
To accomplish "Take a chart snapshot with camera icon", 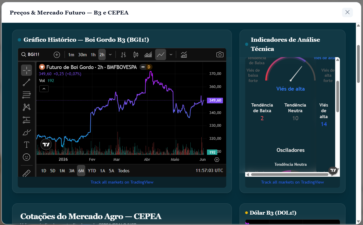I will click(x=220, y=54).
